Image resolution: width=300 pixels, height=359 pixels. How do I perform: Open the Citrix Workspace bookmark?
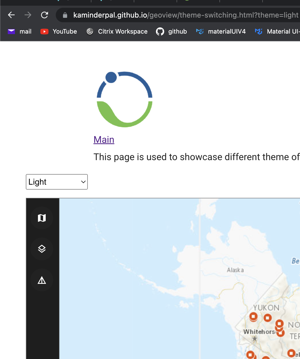(x=90, y=31)
